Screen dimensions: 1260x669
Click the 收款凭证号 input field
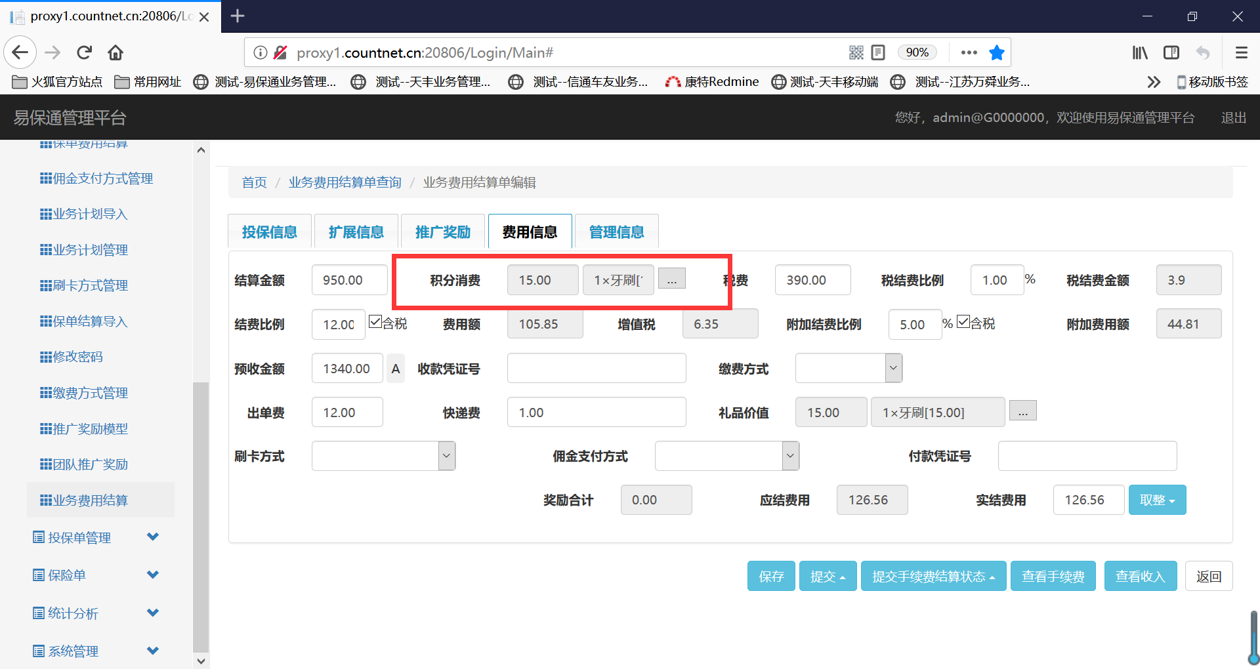(x=596, y=368)
